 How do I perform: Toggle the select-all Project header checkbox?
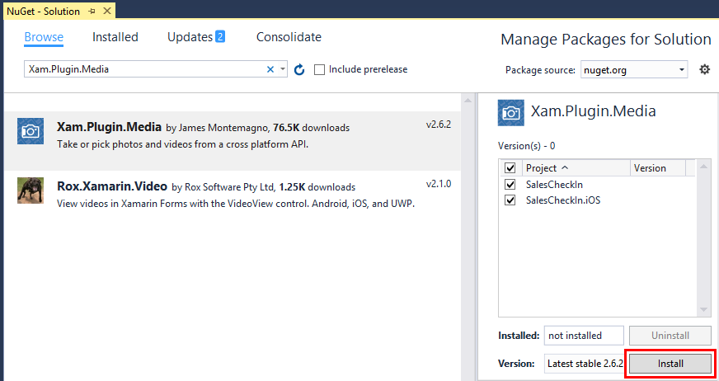click(x=510, y=167)
